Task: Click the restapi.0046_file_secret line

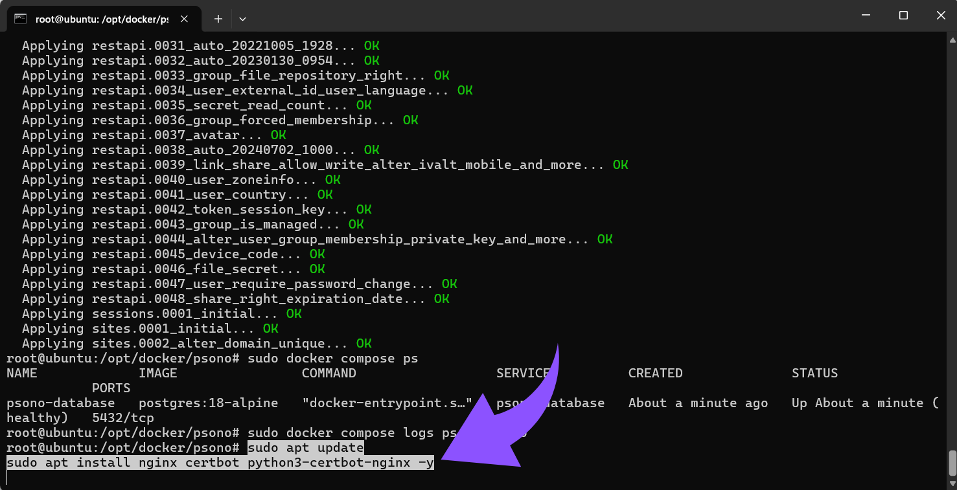Action: pos(173,269)
